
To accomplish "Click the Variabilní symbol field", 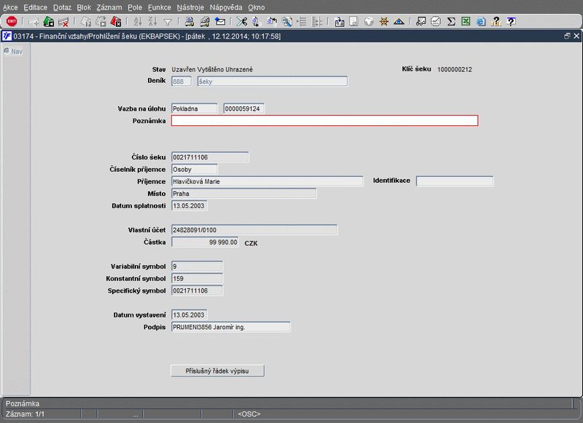I will (x=197, y=266).
